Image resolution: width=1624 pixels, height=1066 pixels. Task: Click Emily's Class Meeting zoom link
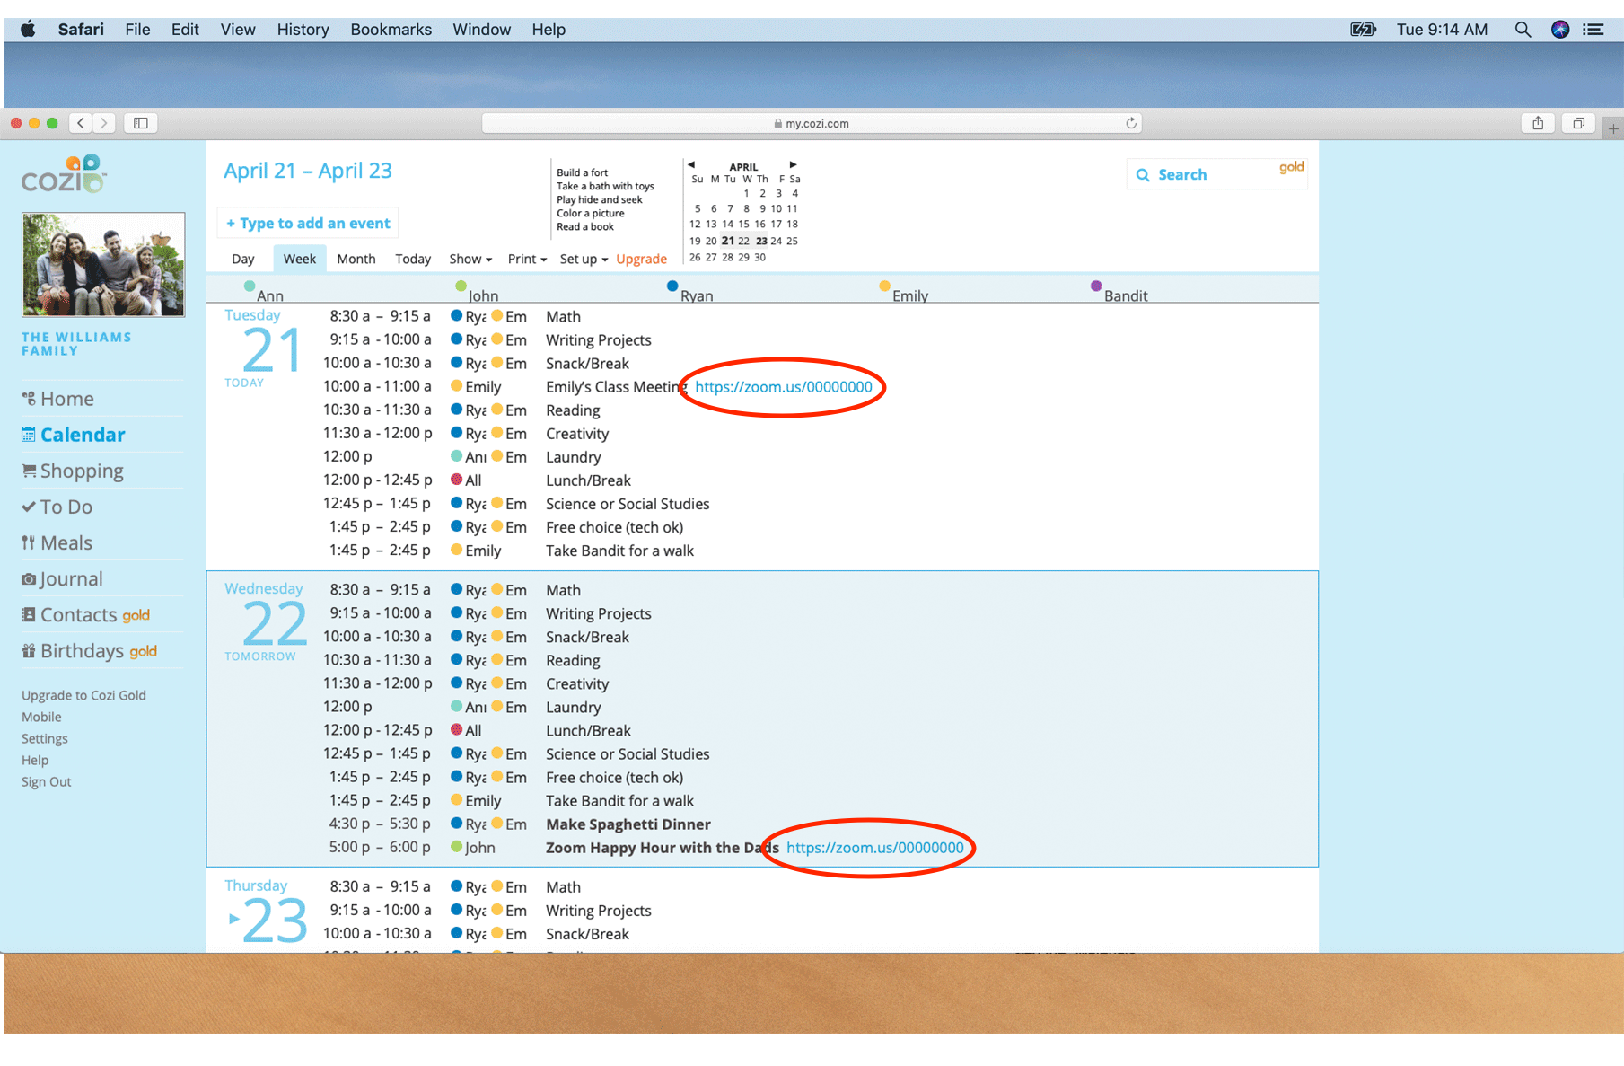click(x=783, y=387)
